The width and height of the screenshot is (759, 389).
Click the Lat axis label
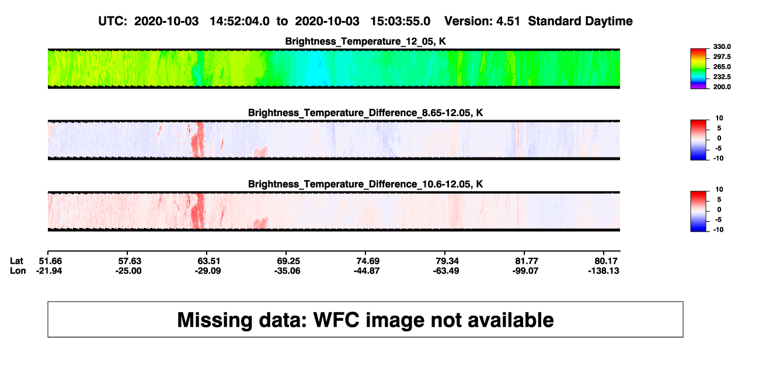tap(17, 261)
